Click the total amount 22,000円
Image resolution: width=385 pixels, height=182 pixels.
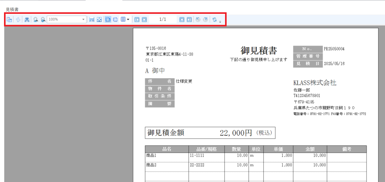[x=236, y=133]
